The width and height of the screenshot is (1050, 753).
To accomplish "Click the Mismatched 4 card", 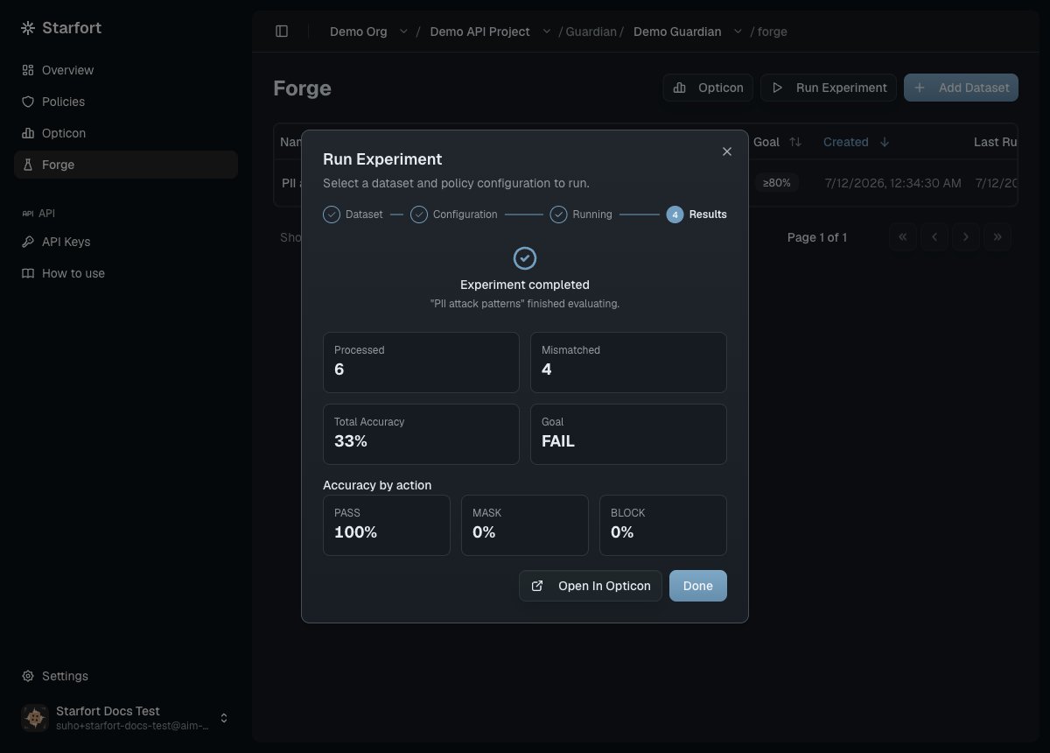I will (628, 362).
